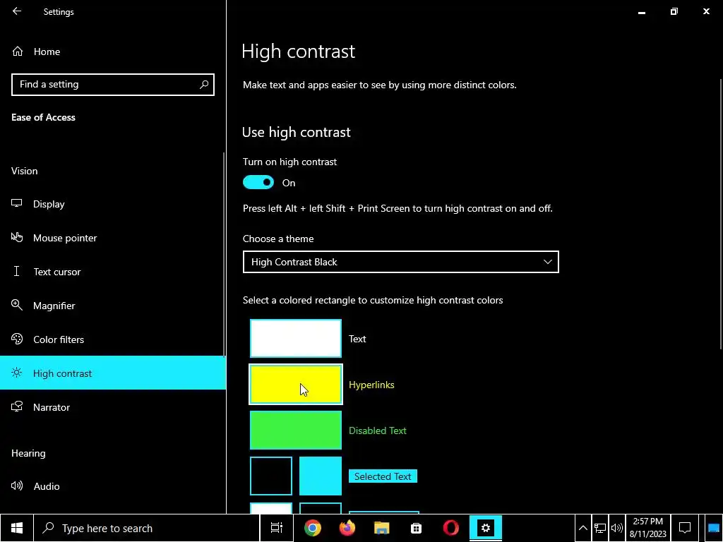723x542 pixels.
Task: Show hidden tray icons chevron
Action: click(x=582, y=528)
